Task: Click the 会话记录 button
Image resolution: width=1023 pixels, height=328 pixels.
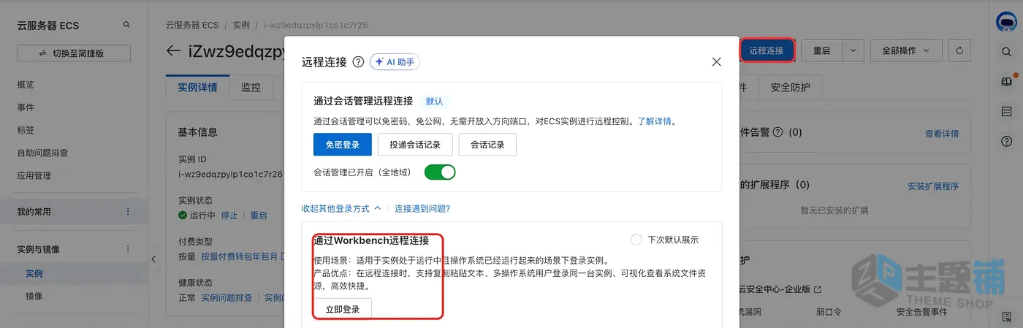Action: pyautogui.click(x=487, y=145)
